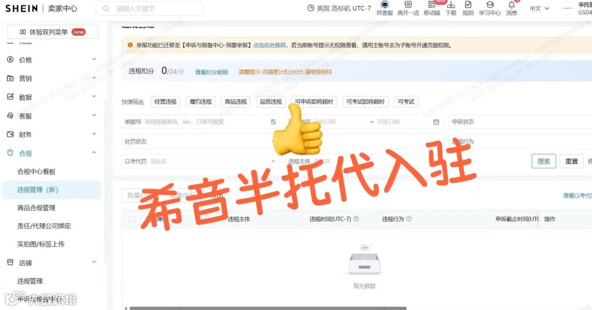Click the 下载 download icon
The image size is (592, 310).
point(451,5)
